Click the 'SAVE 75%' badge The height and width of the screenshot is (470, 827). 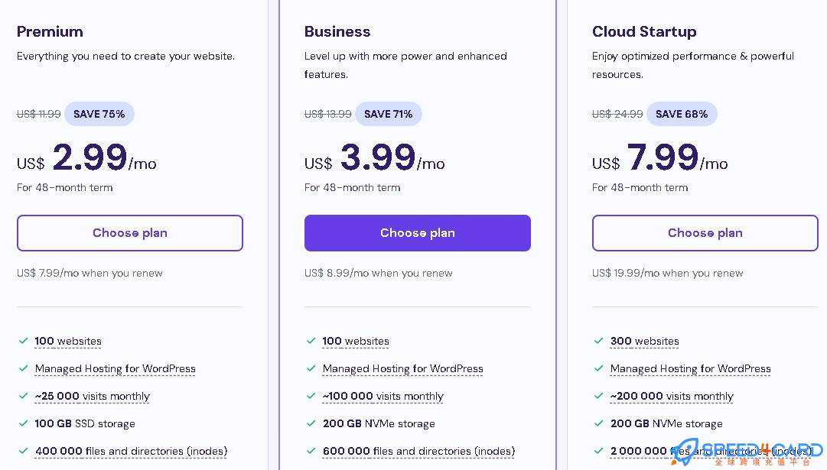(99, 114)
